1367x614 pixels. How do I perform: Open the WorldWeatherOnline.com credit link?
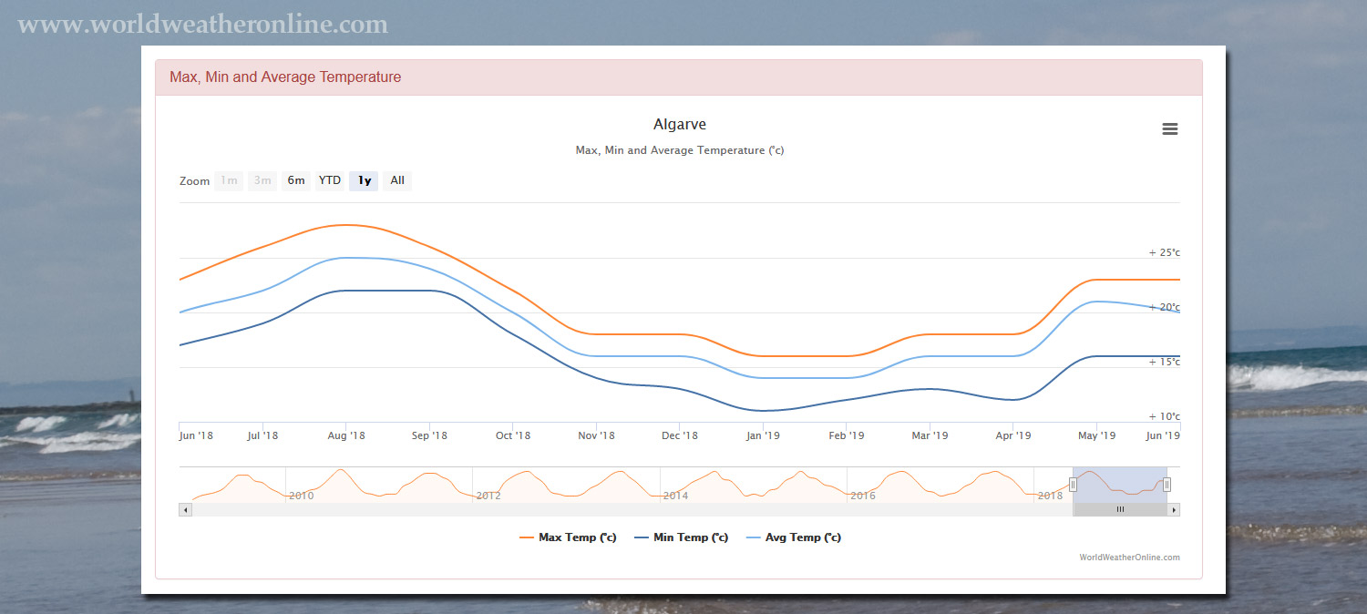(1129, 558)
